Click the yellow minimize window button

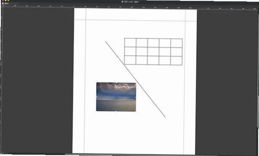click(x=6, y=0)
